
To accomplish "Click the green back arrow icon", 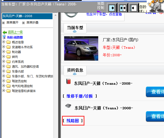I will [x=5, y=32].
